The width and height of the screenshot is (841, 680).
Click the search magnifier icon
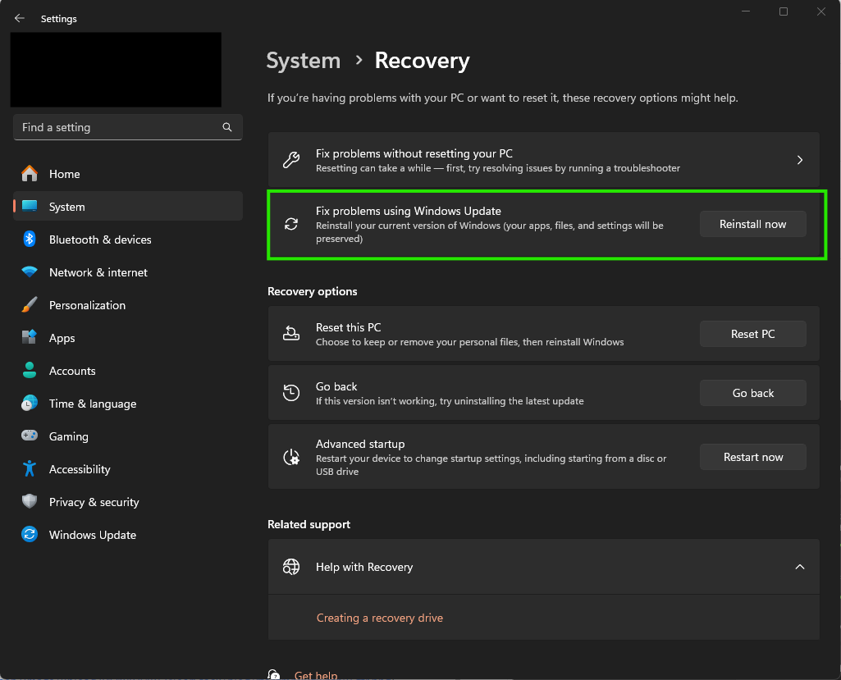227,127
